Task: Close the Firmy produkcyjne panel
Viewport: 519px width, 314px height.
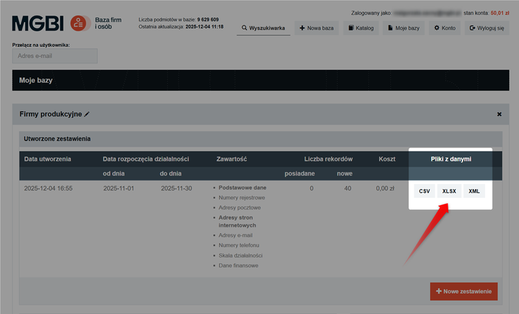Action: [x=499, y=114]
